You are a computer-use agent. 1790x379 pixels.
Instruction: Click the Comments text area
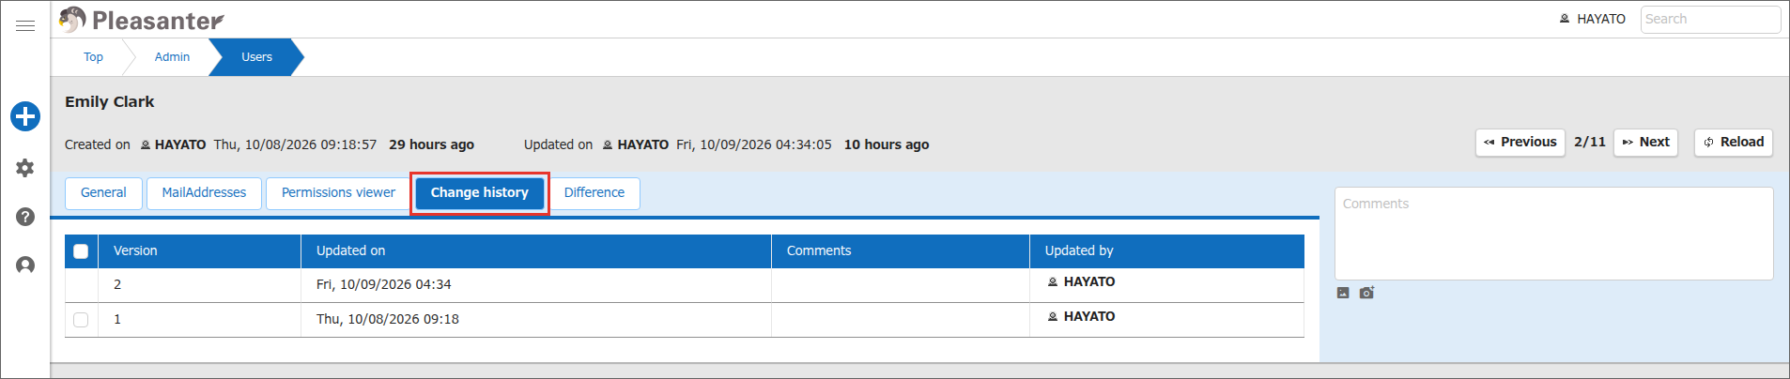1554,234
